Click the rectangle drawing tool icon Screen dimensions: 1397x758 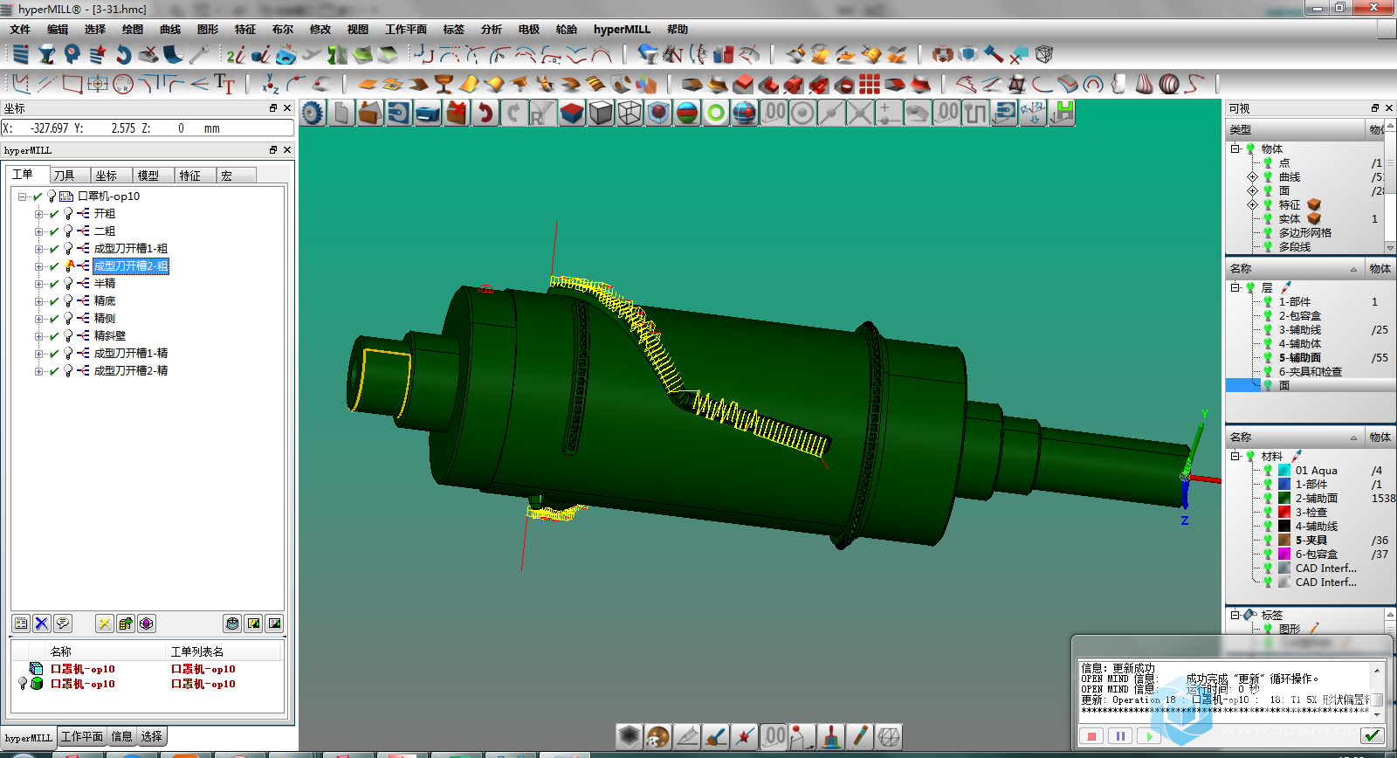click(72, 84)
